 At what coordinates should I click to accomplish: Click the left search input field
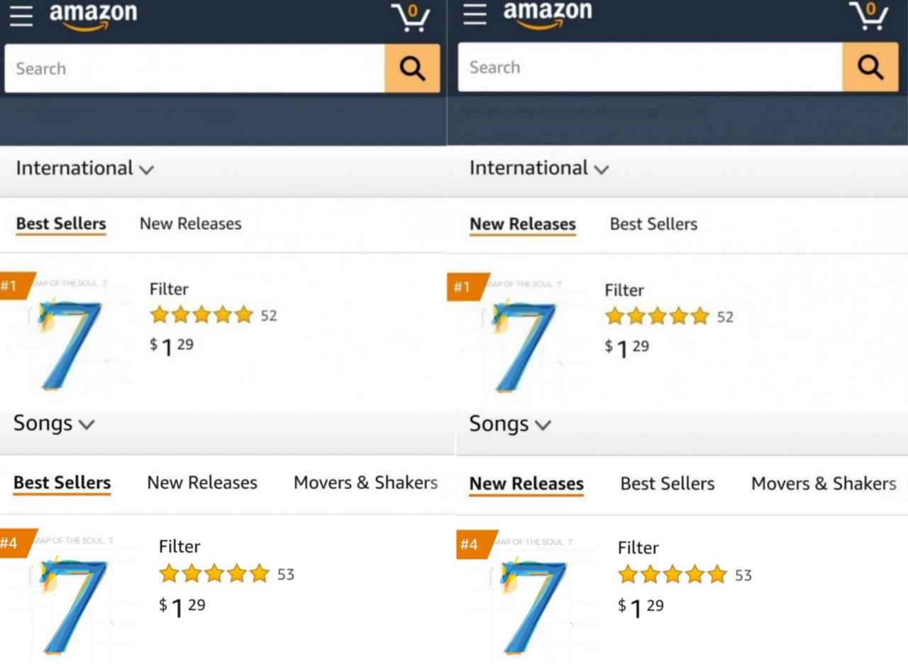coord(195,69)
